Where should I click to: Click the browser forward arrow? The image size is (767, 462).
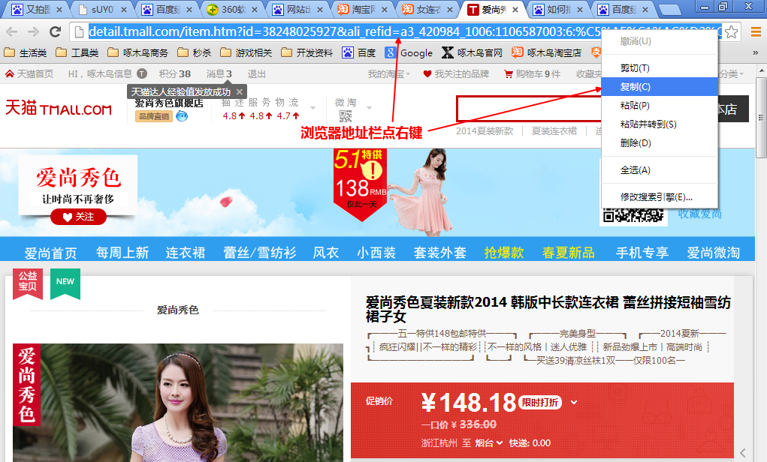pyautogui.click(x=33, y=32)
